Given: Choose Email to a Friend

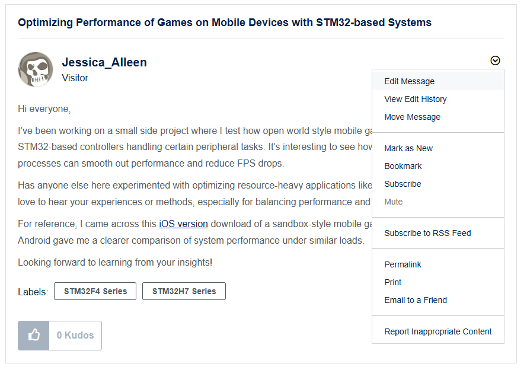Looking at the screenshot, I should point(416,300).
